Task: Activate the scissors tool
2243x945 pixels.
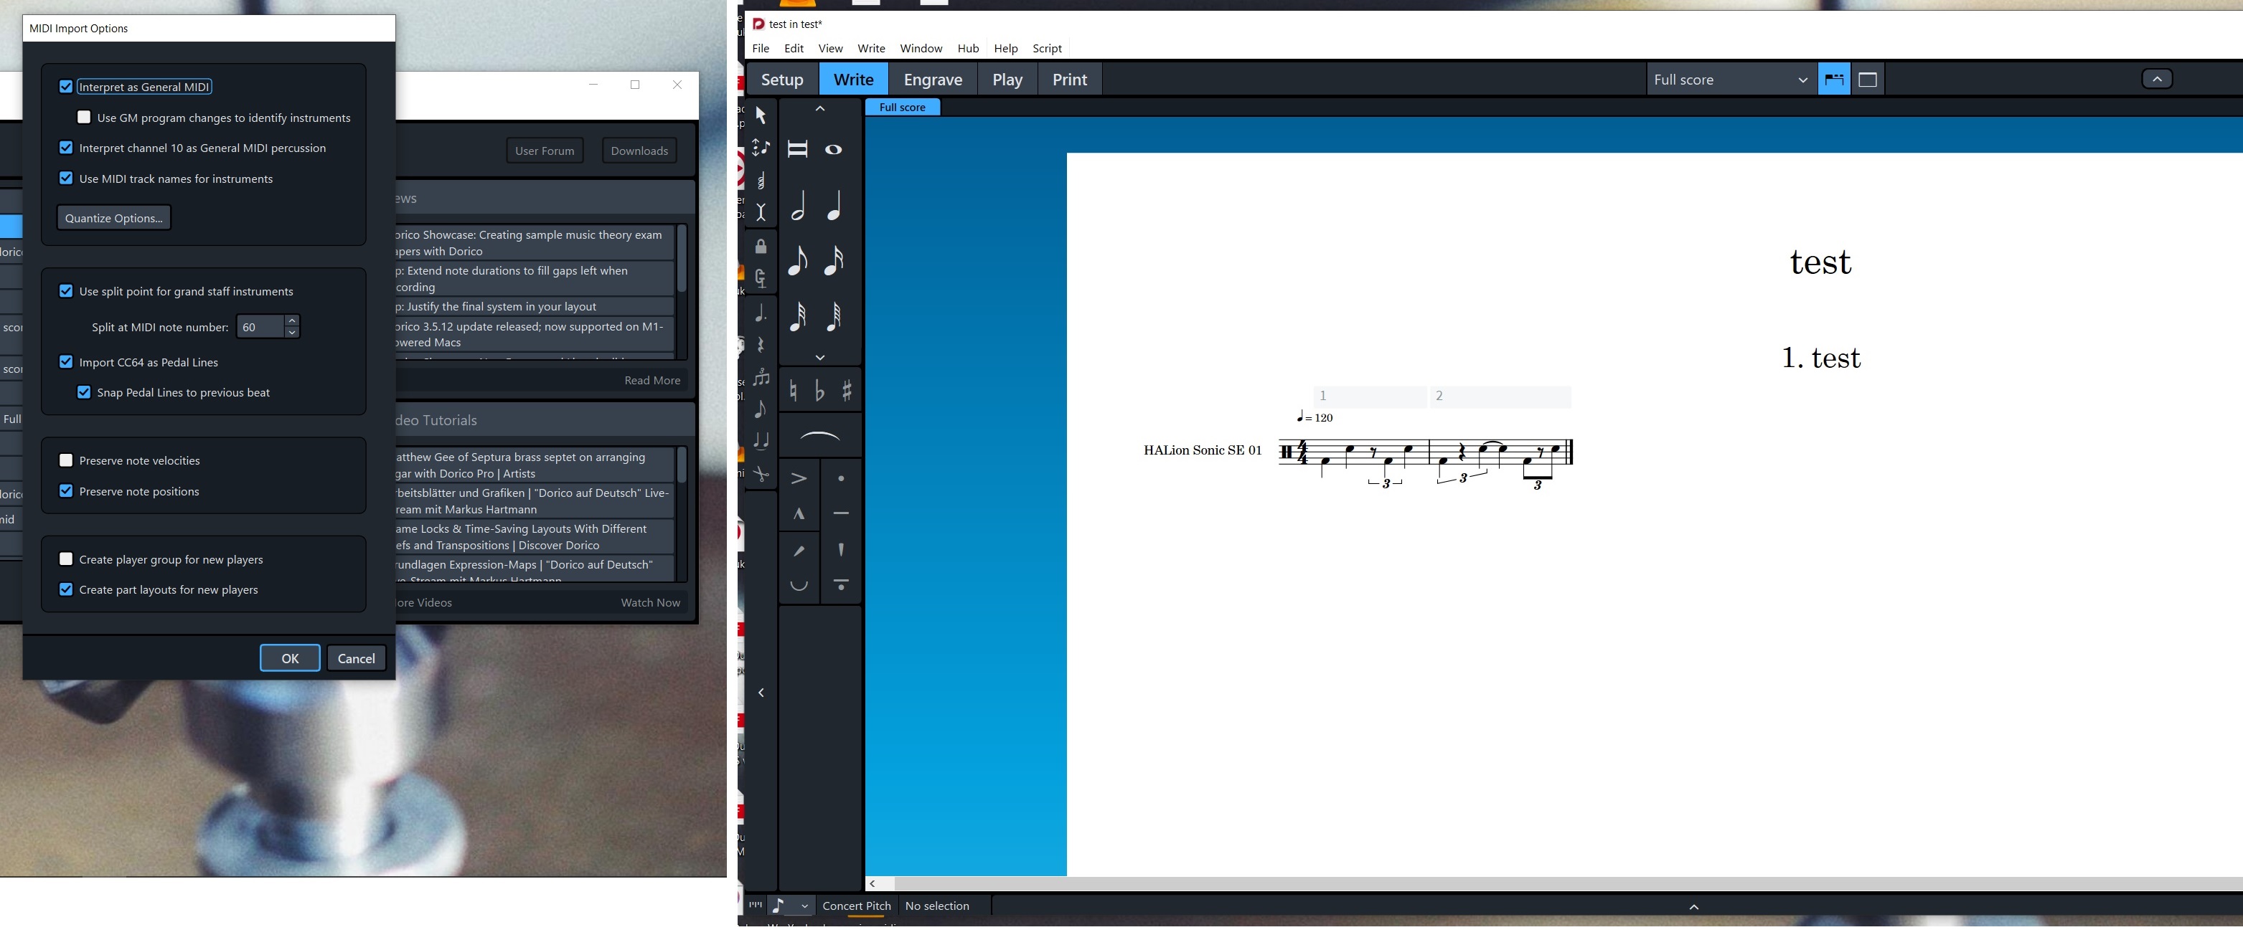Action: [761, 474]
